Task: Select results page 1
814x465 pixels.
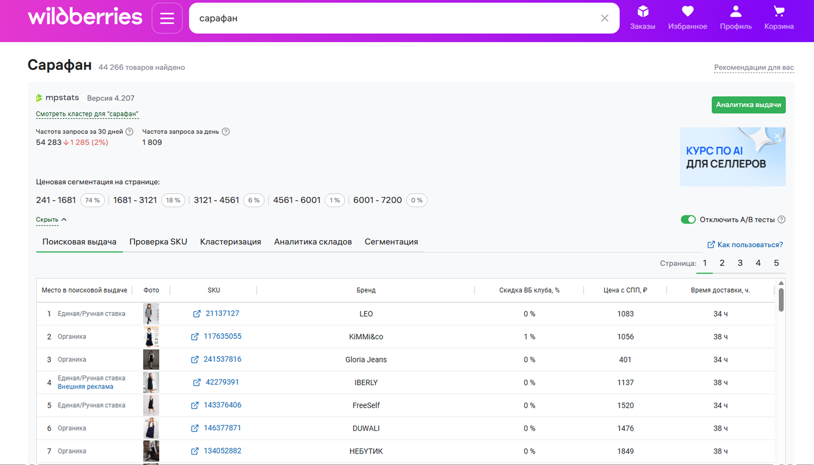Action: tap(705, 263)
